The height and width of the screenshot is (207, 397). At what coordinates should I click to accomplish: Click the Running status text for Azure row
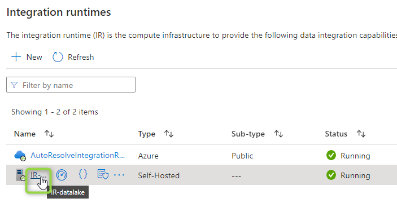click(355, 156)
